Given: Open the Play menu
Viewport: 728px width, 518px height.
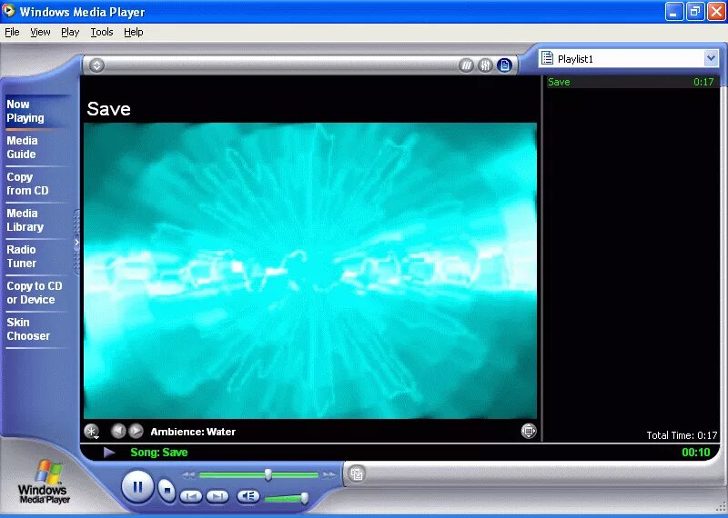Looking at the screenshot, I should [x=70, y=32].
